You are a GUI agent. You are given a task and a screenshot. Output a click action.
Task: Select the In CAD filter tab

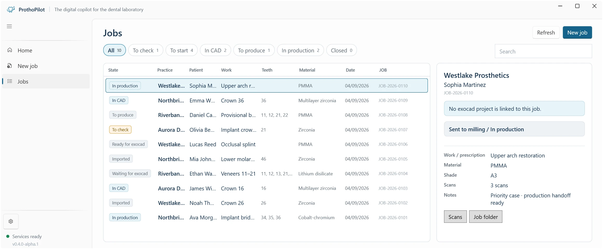216,50
